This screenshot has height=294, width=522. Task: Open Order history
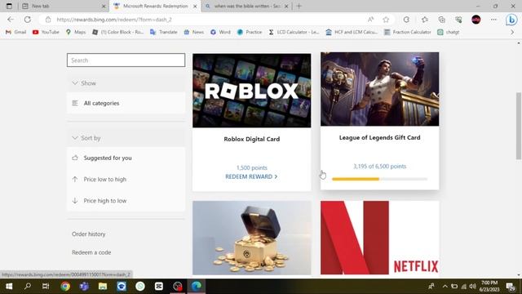tap(89, 234)
